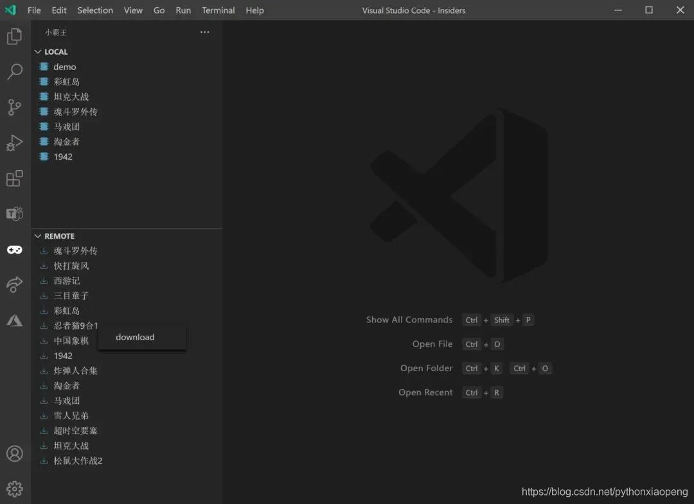694x504 pixels.
Task: Click the ROM icon beside 1942 in LOCAL
Action: [x=44, y=157]
